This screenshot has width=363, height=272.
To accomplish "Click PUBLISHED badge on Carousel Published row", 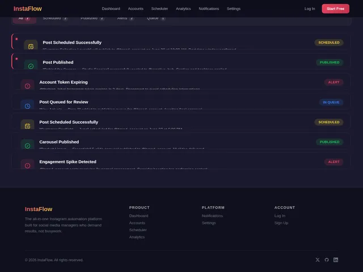I will (330, 142).
